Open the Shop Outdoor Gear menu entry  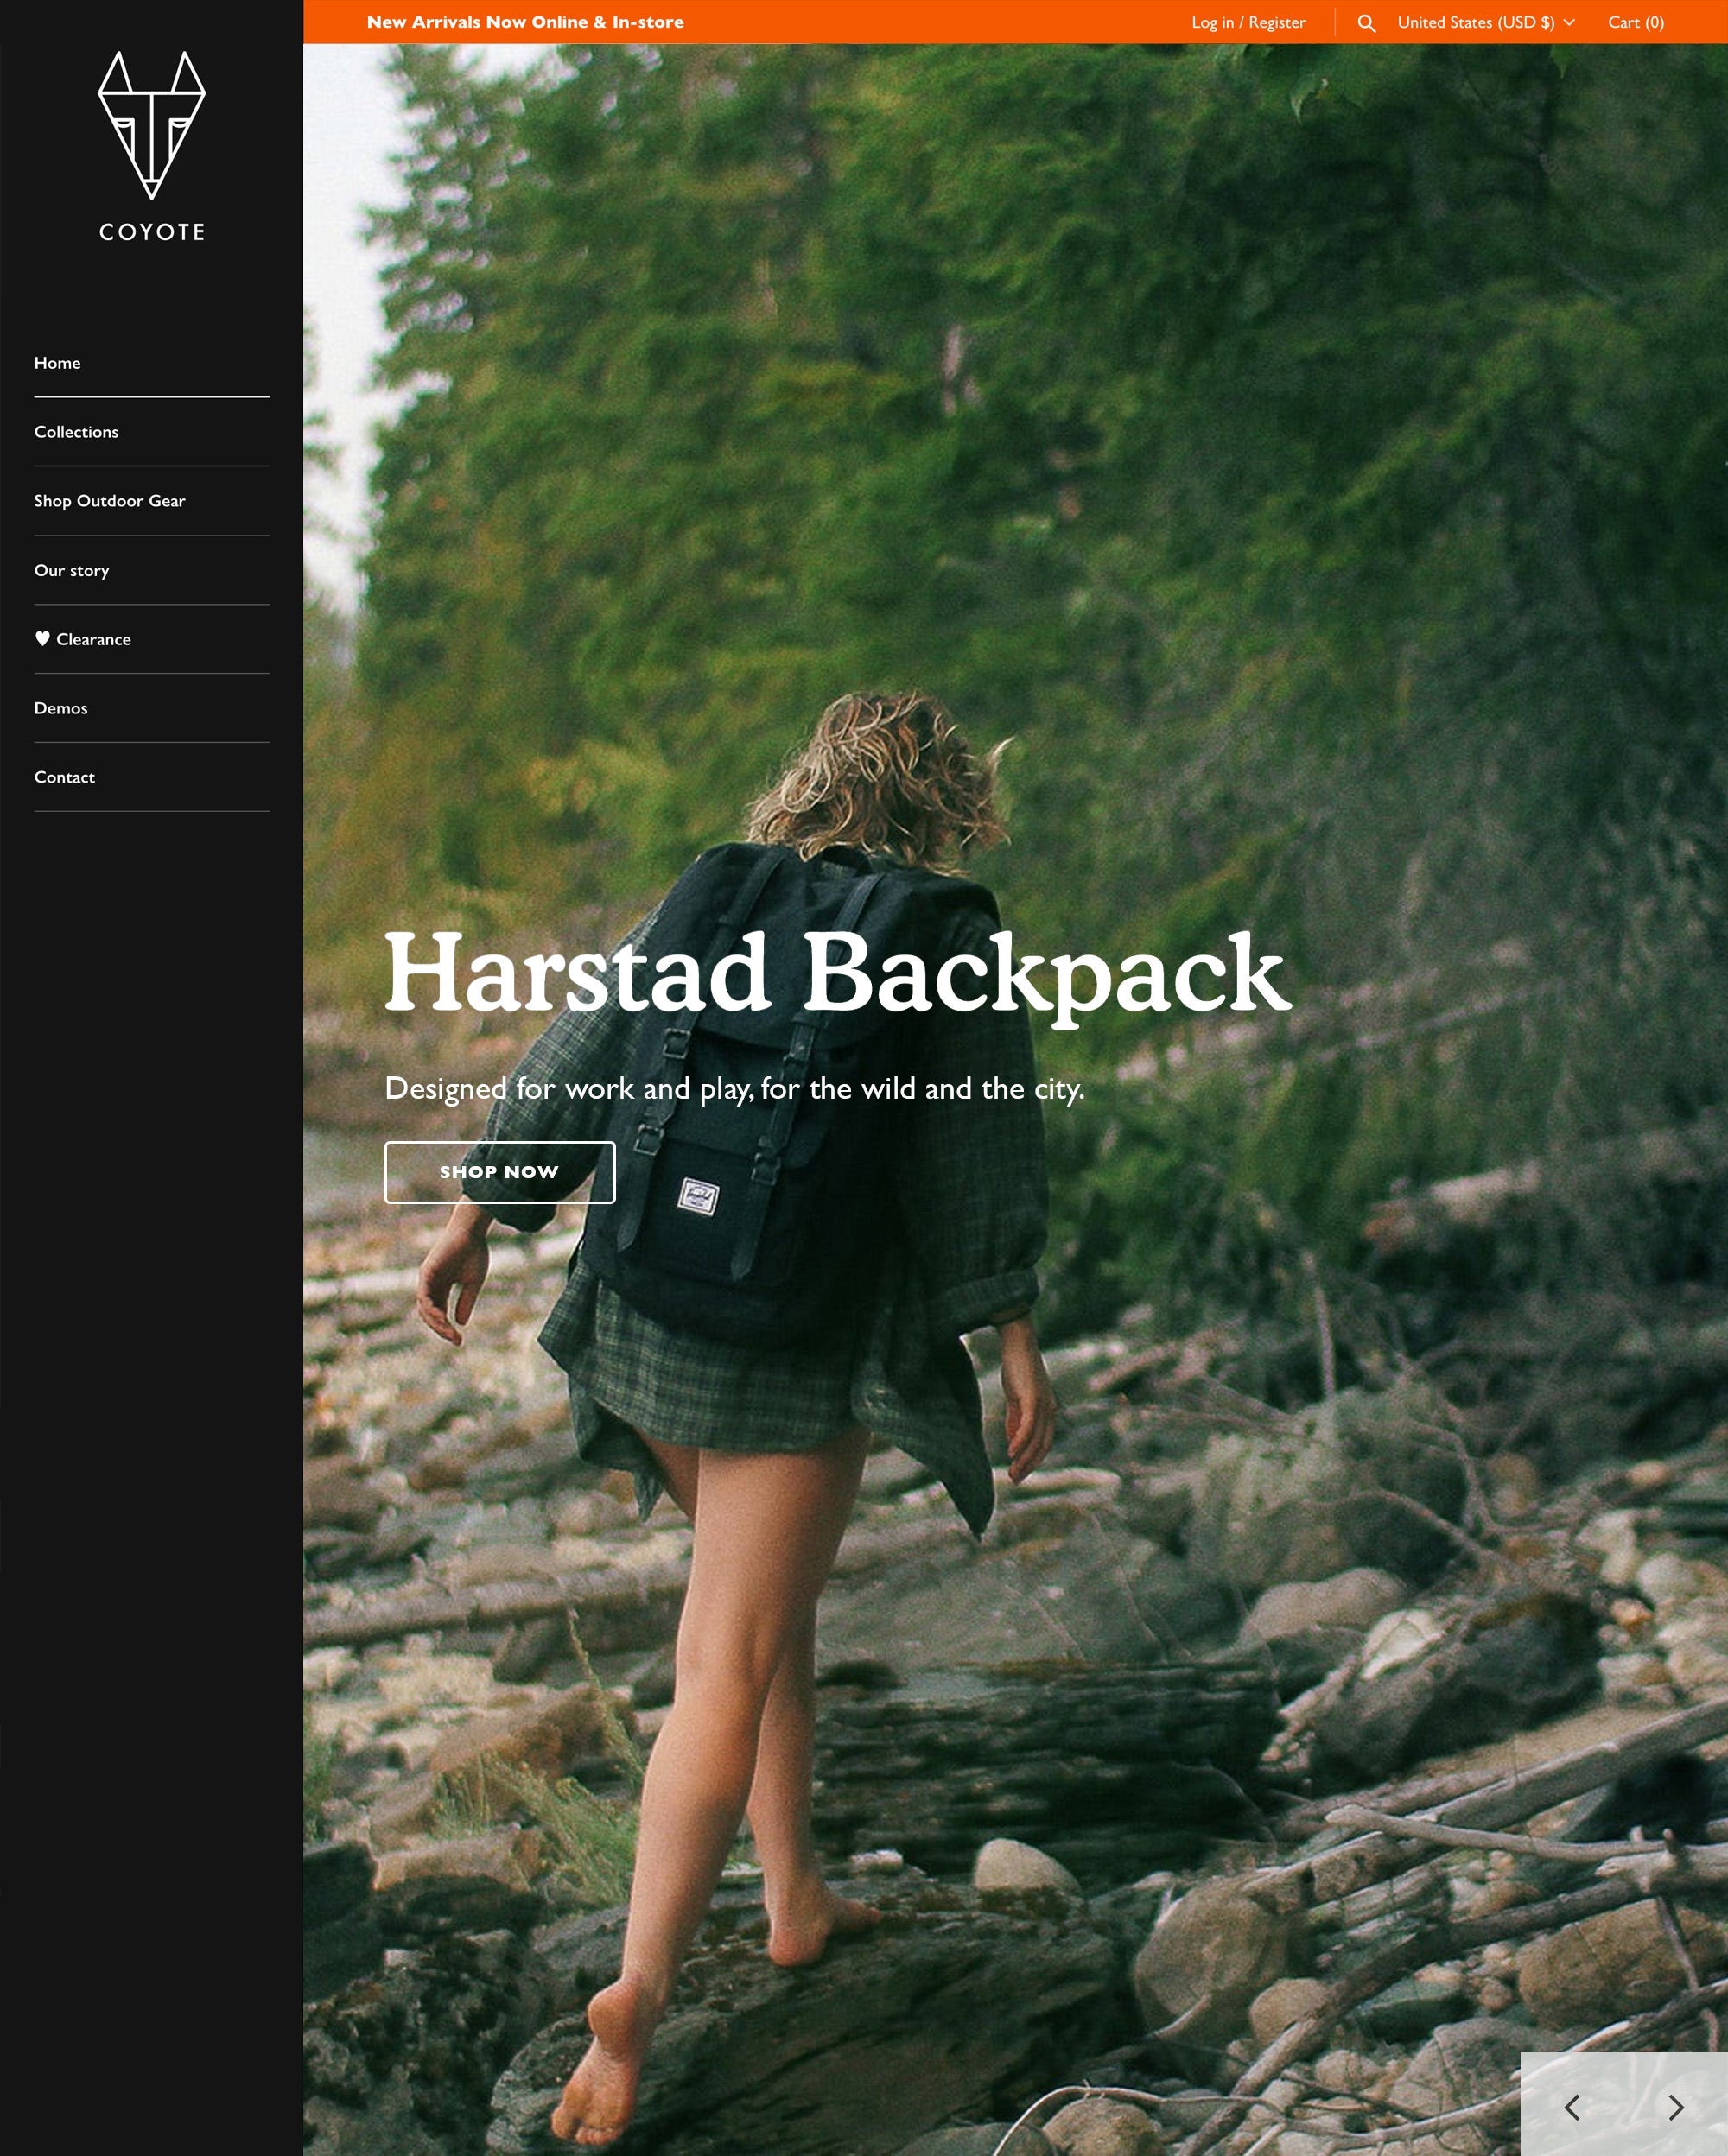click(110, 500)
